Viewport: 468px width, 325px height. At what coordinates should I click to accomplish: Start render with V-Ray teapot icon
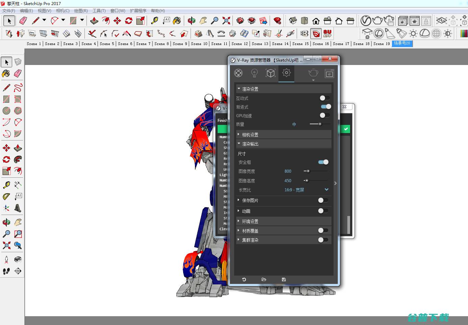(x=377, y=21)
